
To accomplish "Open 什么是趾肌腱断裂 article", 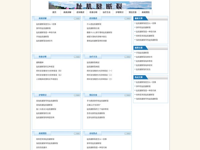I will pos(94,24).
